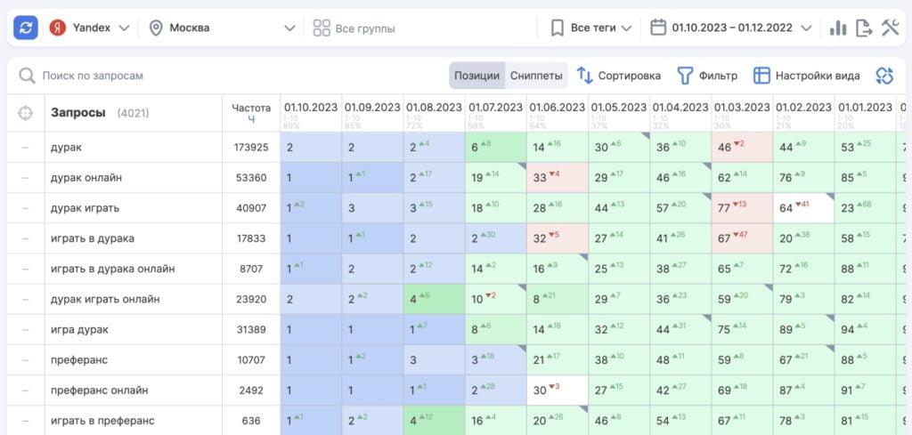Open Настройки вида settings
The image size is (912, 435).
tap(807, 76)
